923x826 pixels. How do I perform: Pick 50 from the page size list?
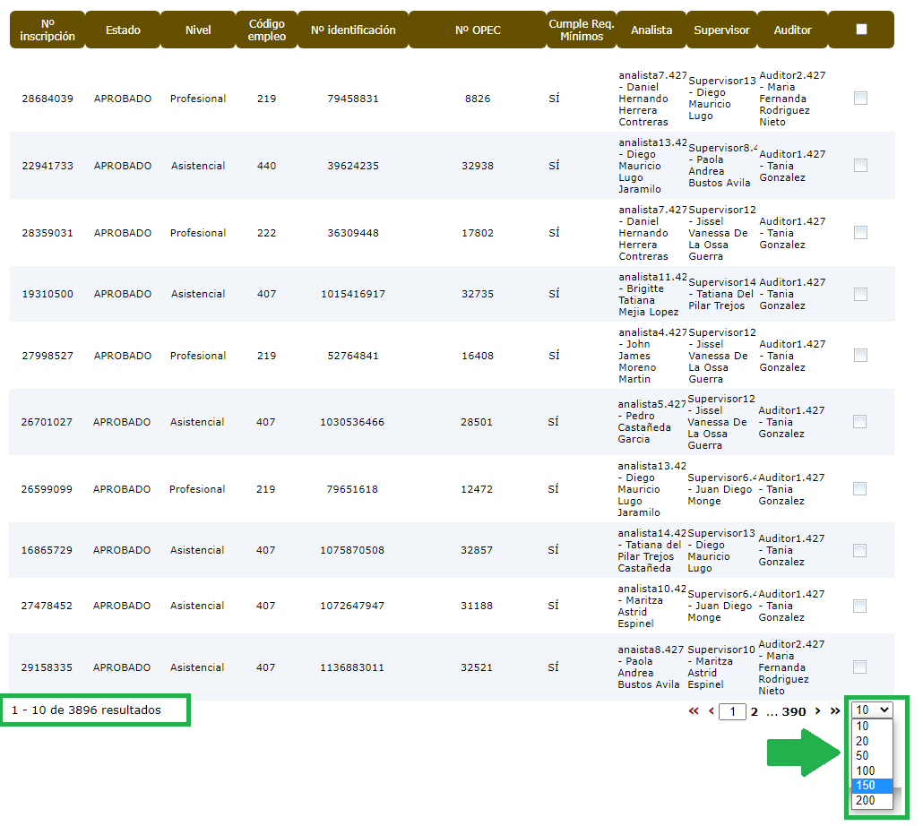862,756
